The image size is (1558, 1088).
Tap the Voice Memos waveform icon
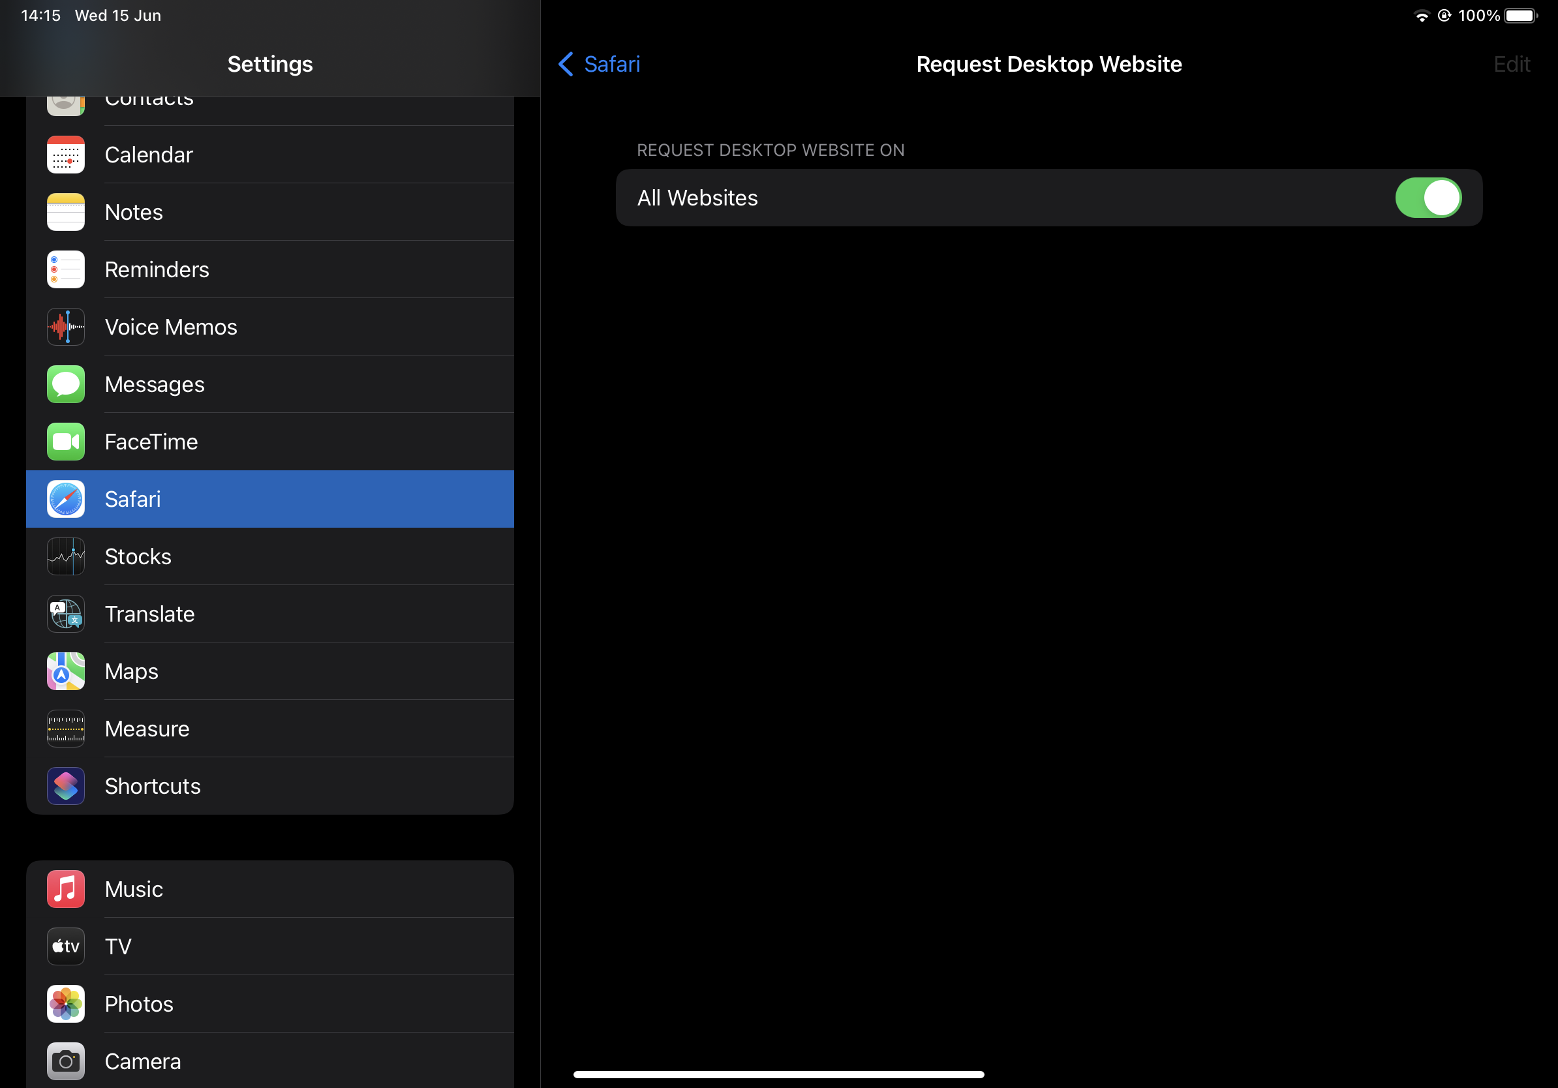[x=66, y=327]
